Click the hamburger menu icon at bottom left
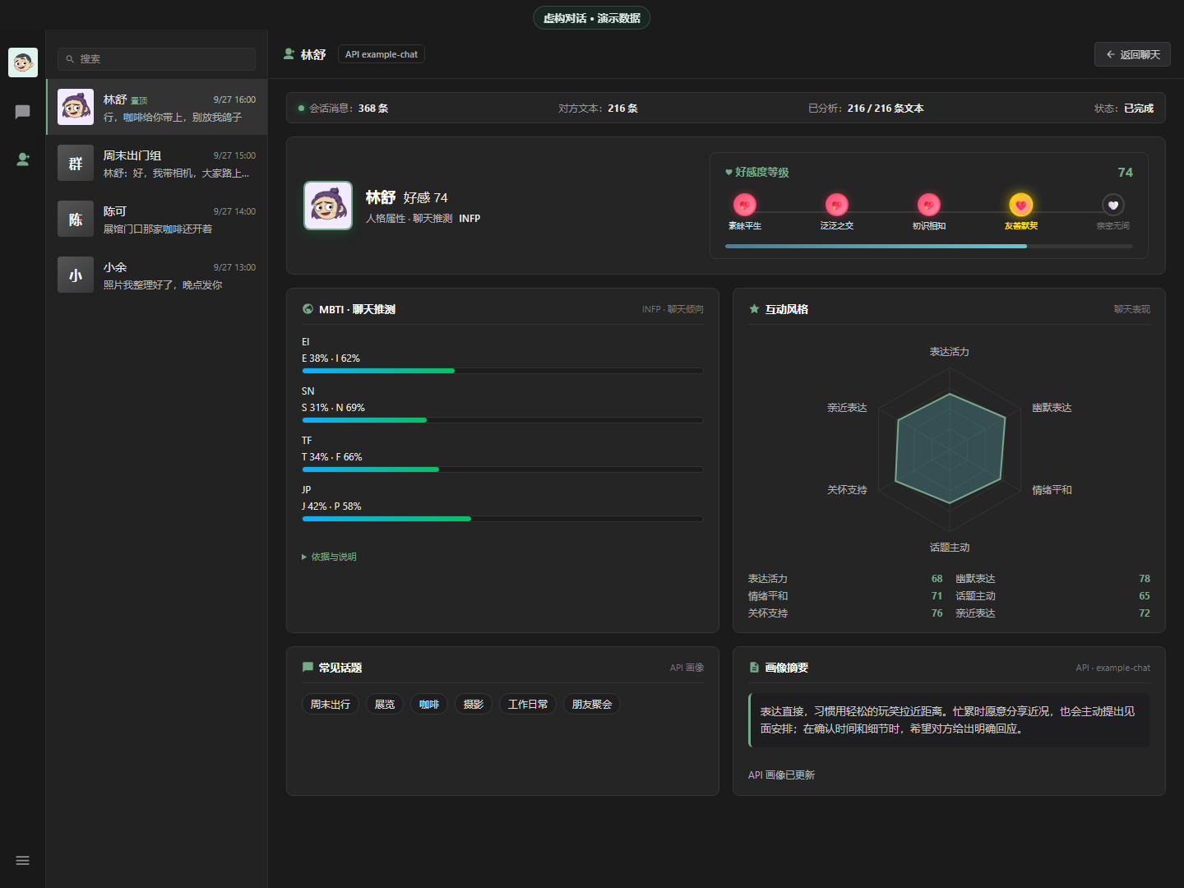The width and height of the screenshot is (1184, 888). [23, 861]
